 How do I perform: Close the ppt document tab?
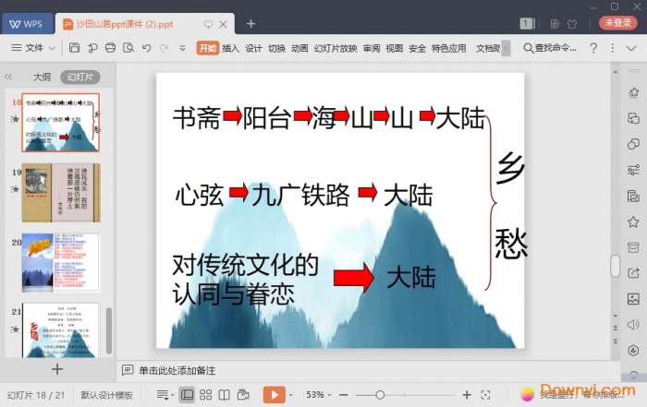(x=224, y=24)
